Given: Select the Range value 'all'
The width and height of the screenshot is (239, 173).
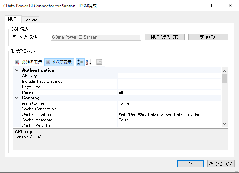Looking at the screenshot, I should 121,92.
